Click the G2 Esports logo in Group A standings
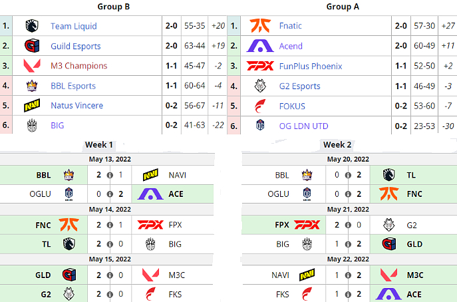 [259, 86]
